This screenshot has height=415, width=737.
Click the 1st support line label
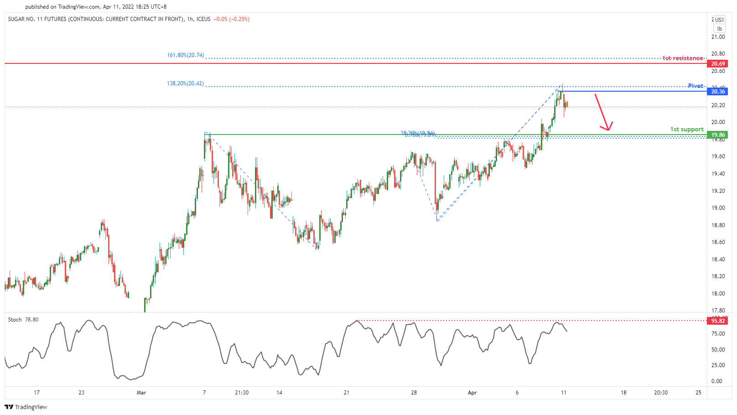[x=687, y=129]
